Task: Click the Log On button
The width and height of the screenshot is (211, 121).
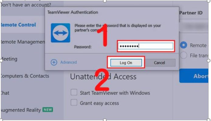Action: [126, 63]
